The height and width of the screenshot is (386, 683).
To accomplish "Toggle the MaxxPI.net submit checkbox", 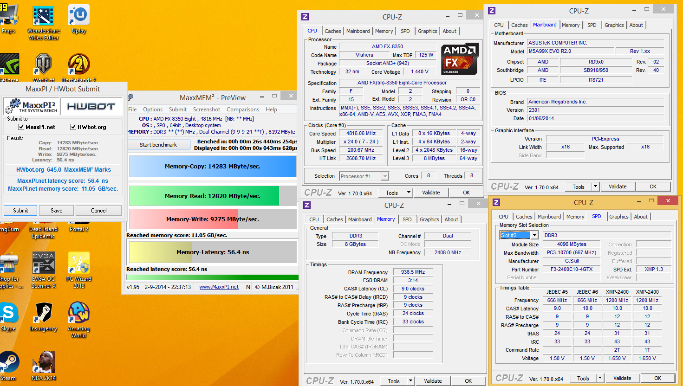I will pos(21,127).
